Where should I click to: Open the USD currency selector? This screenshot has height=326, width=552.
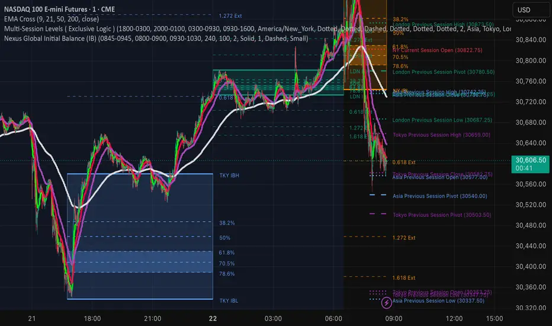(532, 10)
